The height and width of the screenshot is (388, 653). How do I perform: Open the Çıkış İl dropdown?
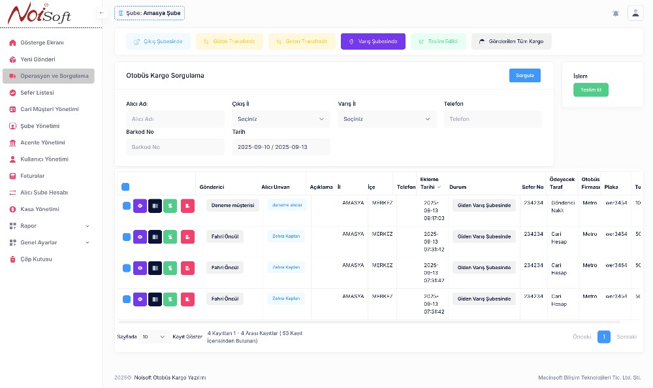pyautogui.click(x=281, y=119)
